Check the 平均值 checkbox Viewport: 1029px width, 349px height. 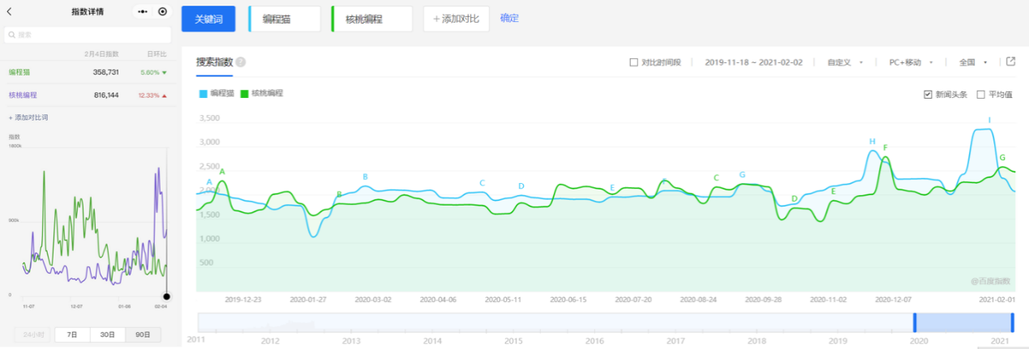pos(980,95)
